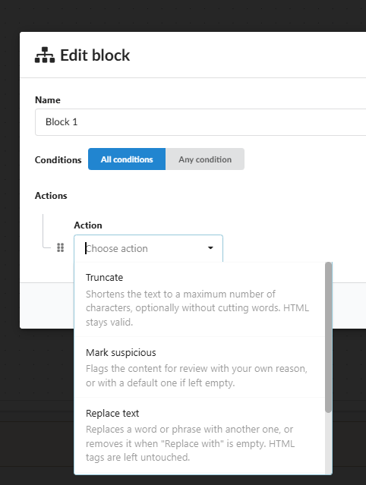Select the Replace text action
The width and height of the screenshot is (366, 485).
coord(200,435)
